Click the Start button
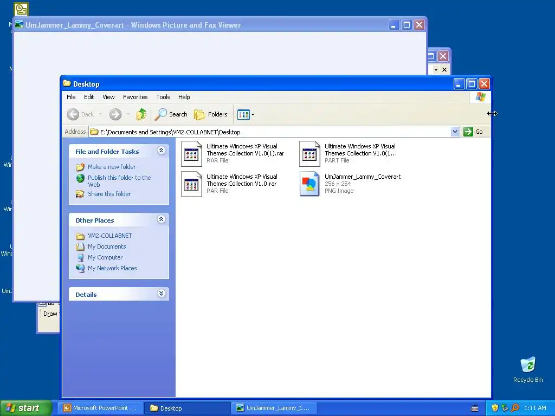 (25, 408)
